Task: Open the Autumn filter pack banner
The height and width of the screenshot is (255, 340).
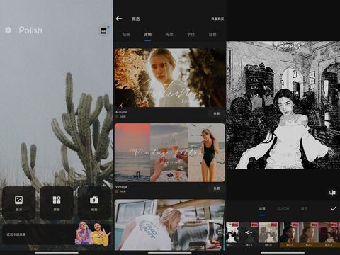Action: (x=170, y=78)
